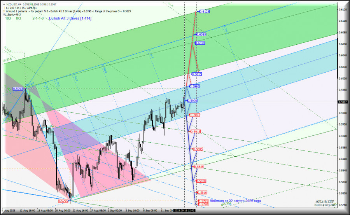Screen dimensions: 350x215
Task: Click the 0.5830 red price marker
Action: tap(201, 181)
